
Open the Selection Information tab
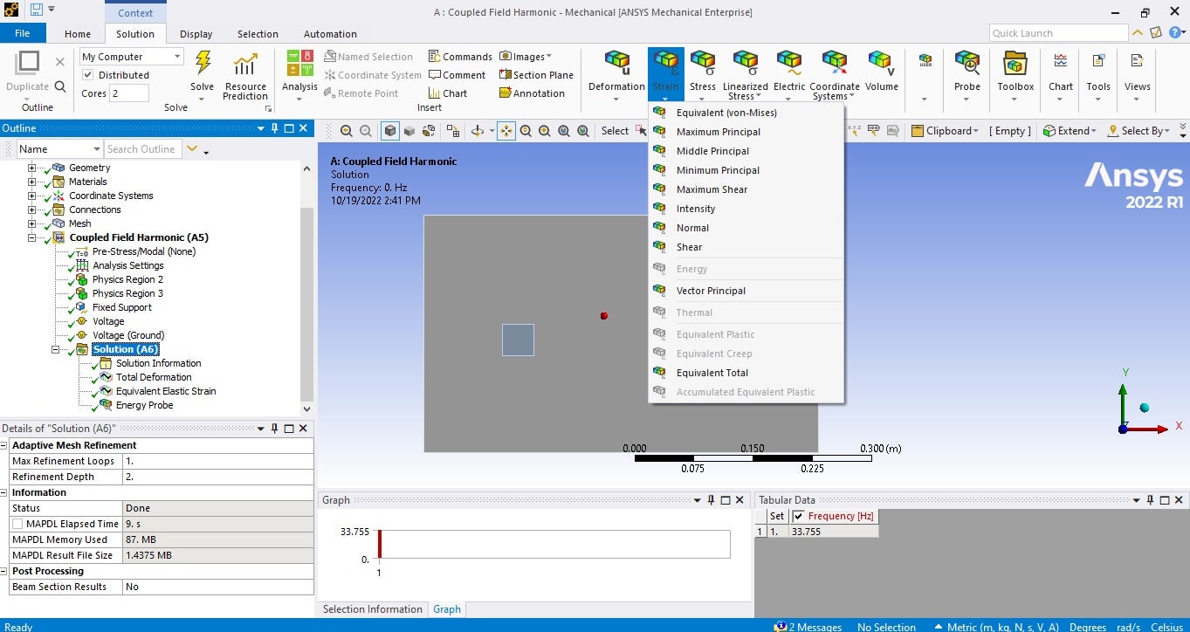pyautogui.click(x=372, y=609)
